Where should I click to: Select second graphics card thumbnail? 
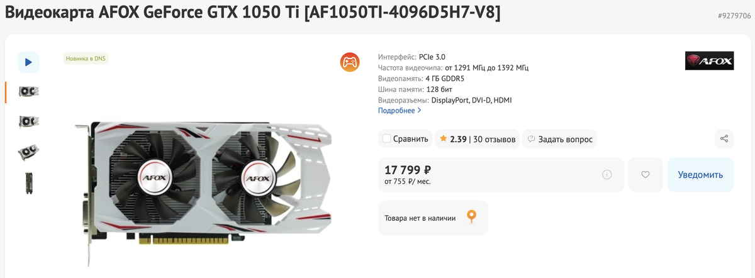pyautogui.click(x=28, y=121)
